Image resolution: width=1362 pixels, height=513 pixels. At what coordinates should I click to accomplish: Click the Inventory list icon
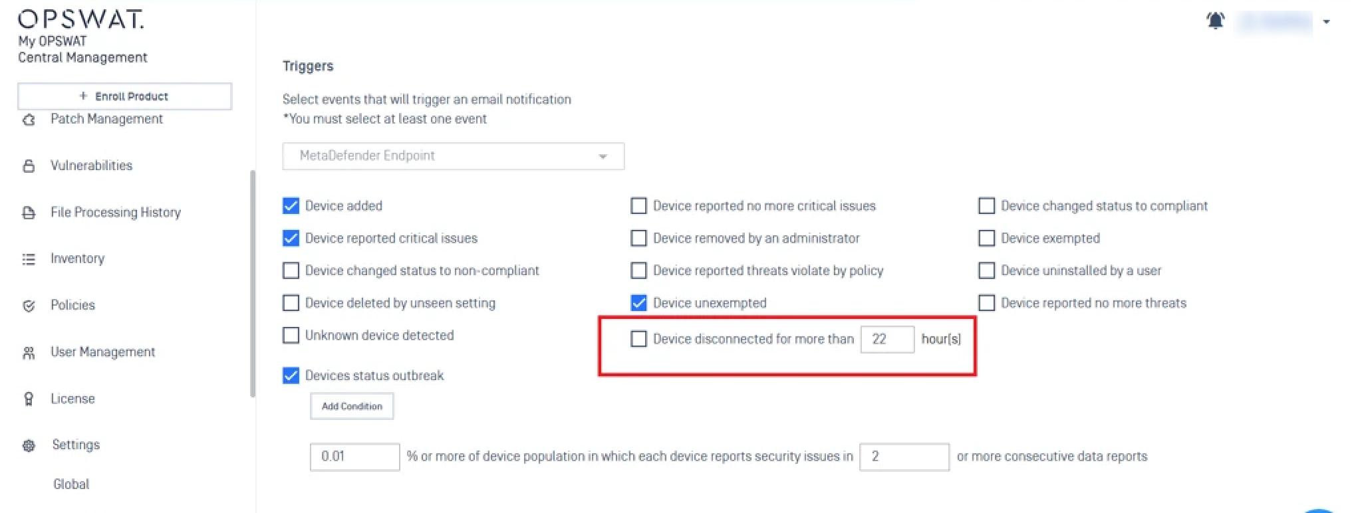29,259
